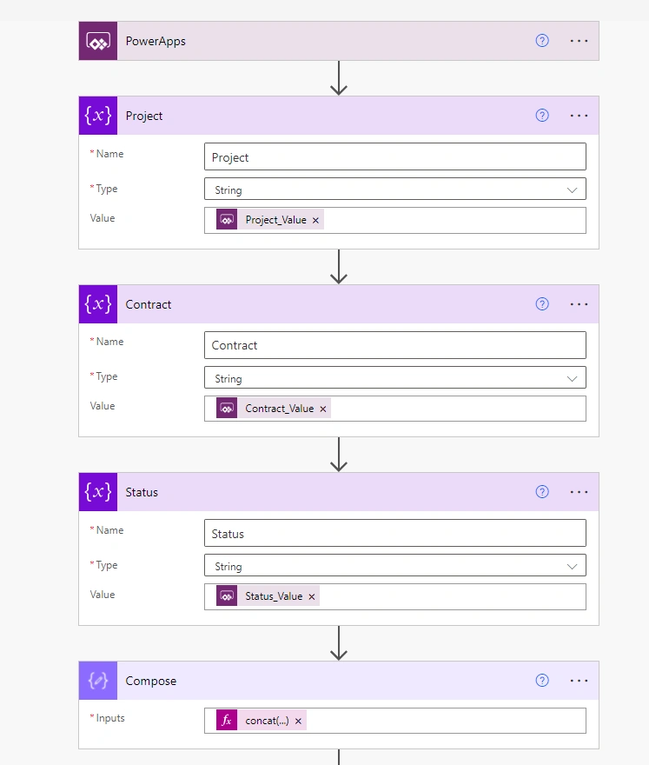Select the concat(...) expression token
Image resolution: width=649 pixels, height=765 pixels.
click(x=262, y=721)
